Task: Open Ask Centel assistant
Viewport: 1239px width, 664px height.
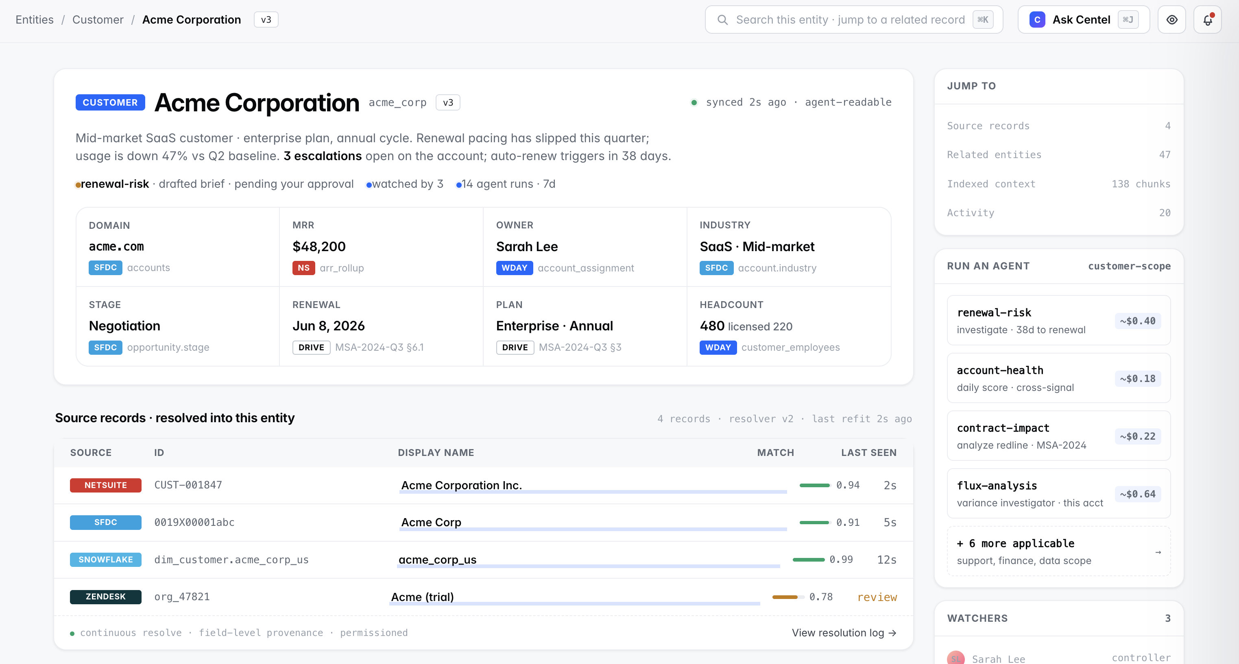Action: pyautogui.click(x=1084, y=20)
